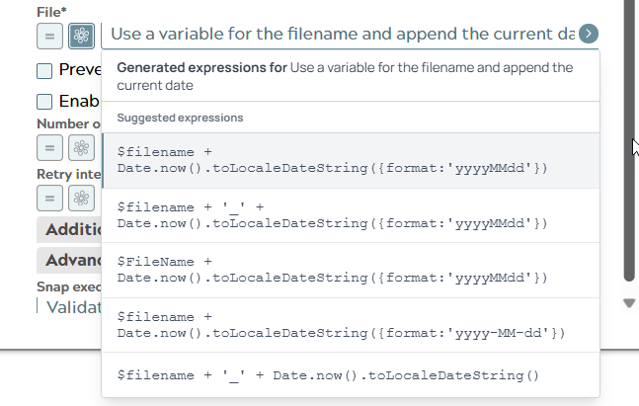Click into the File prompt text field

[x=341, y=34]
